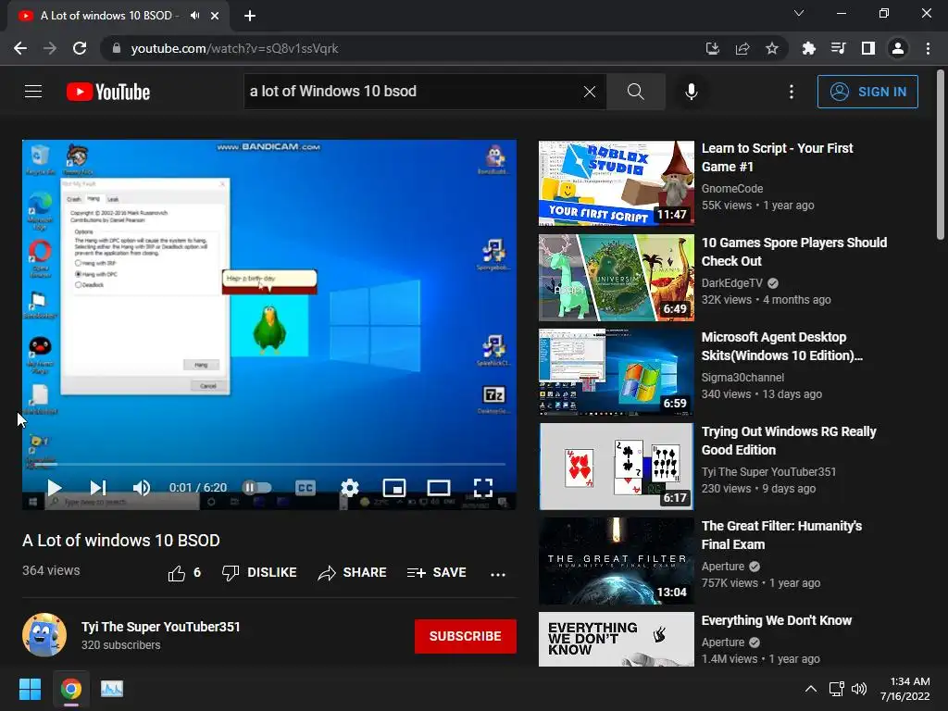Viewport: 948px width, 711px height.
Task: Close the A Lot of windows 10 BSOD tab
Action: coord(215,16)
